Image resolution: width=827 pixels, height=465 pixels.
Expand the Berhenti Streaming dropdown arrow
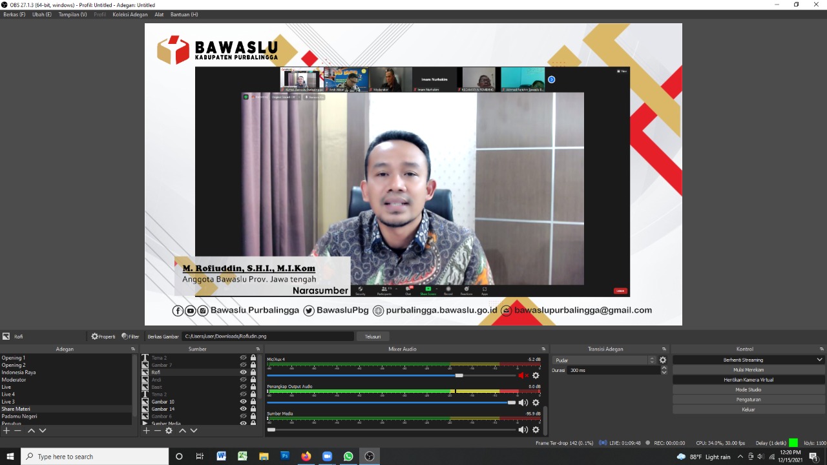pyautogui.click(x=819, y=360)
